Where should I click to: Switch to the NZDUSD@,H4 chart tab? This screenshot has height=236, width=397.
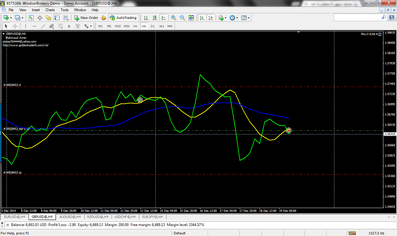point(98,217)
